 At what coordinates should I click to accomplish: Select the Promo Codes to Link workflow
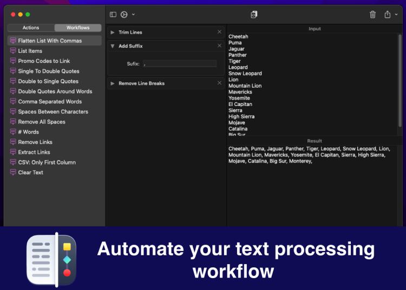44,61
